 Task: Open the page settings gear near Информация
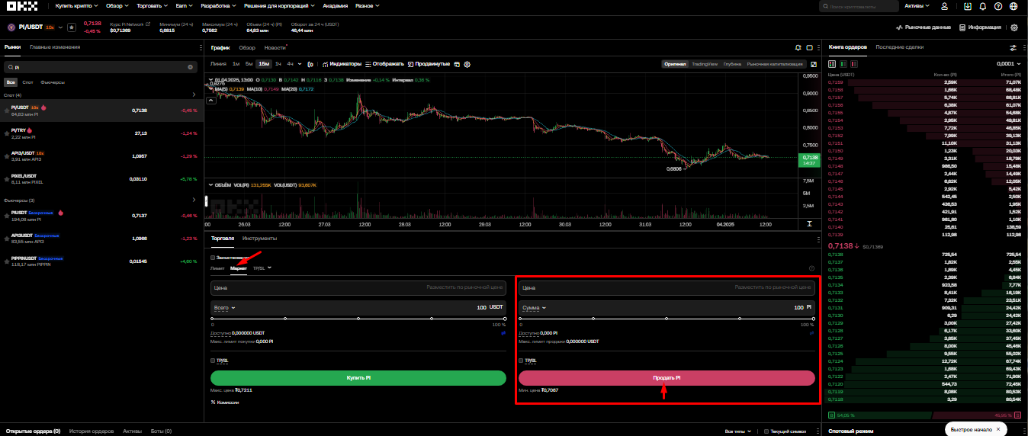coord(1014,27)
